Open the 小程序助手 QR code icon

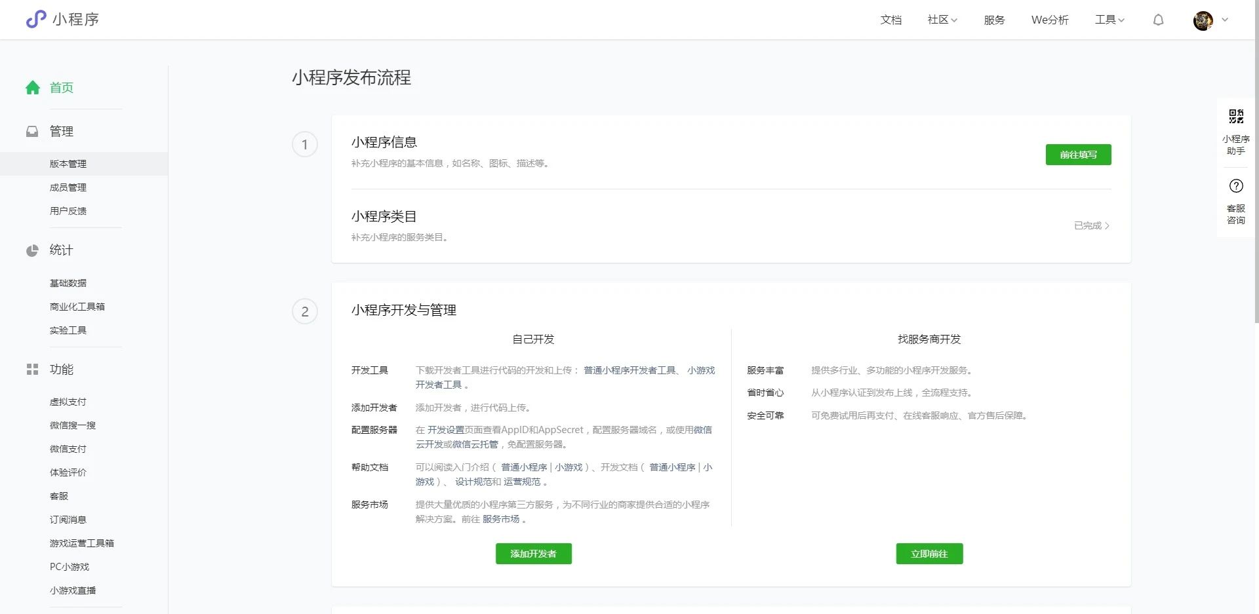pos(1236,117)
